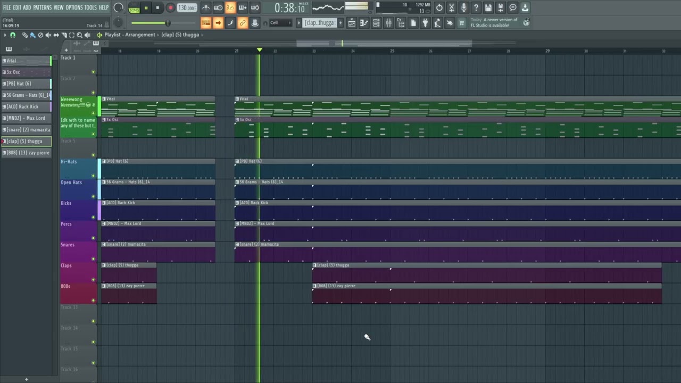Open the [clap] (5) thugga breadcrumb in playlist title

(x=180, y=35)
